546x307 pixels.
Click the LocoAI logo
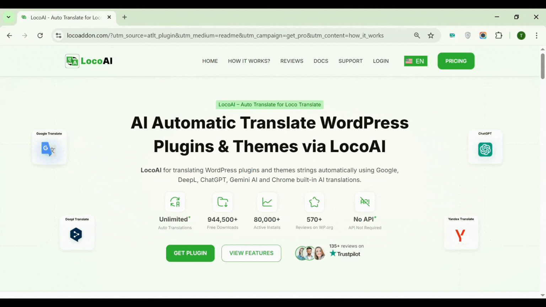(x=88, y=61)
